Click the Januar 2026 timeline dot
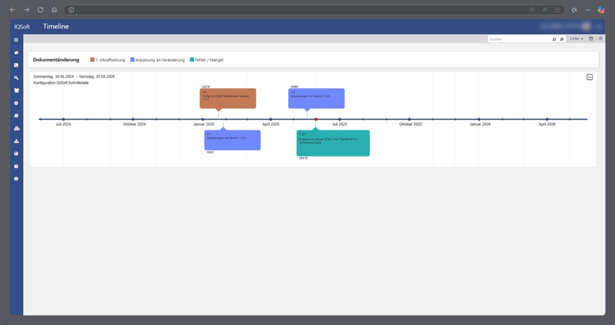This screenshot has width=615, height=325. (x=479, y=119)
